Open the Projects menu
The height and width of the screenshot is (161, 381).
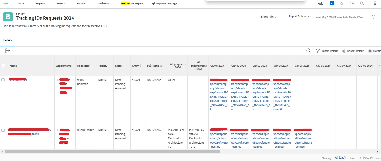click(61, 3)
